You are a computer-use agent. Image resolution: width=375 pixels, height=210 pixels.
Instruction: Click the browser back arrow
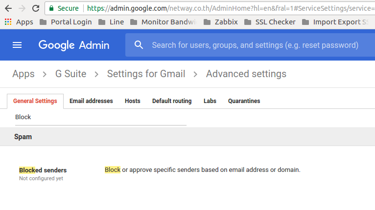click(8, 8)
